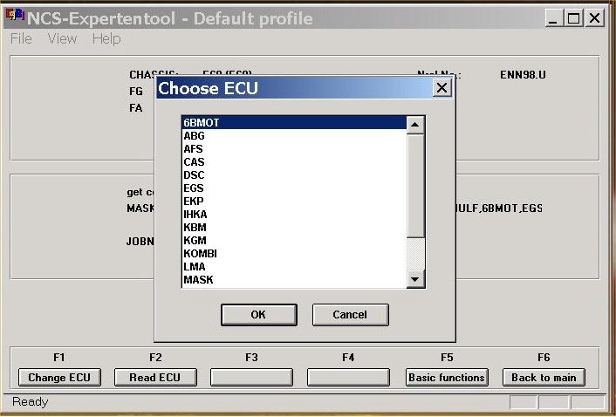Viewport: 616px width, 417px height.
Task: Click the blank F3 button
Action: coord(251,378)
